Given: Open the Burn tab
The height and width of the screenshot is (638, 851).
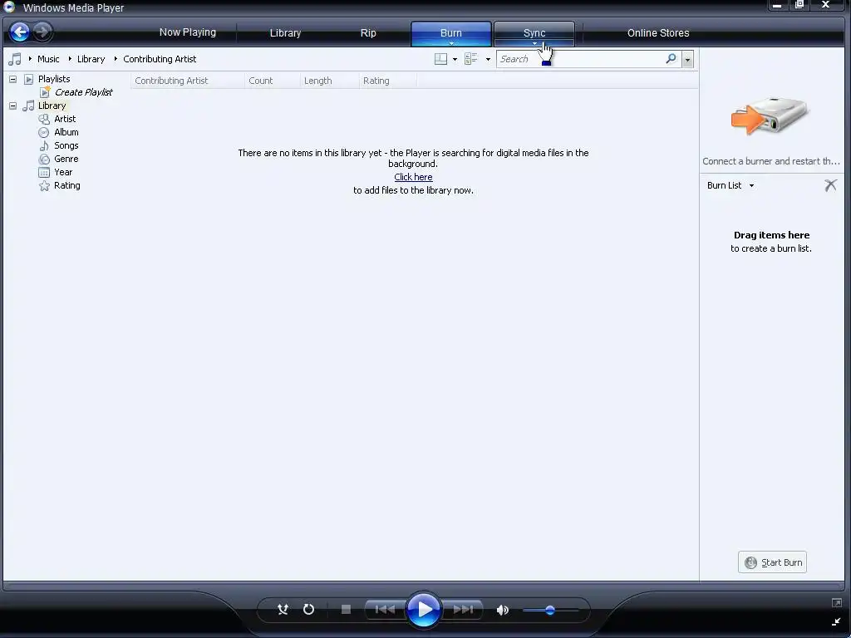Looking at the screenshot, I should click(x=451, y=33).
